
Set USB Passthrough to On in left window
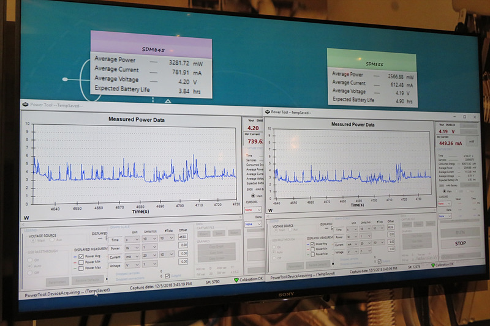pyautogui.click(x=30, y=260)
